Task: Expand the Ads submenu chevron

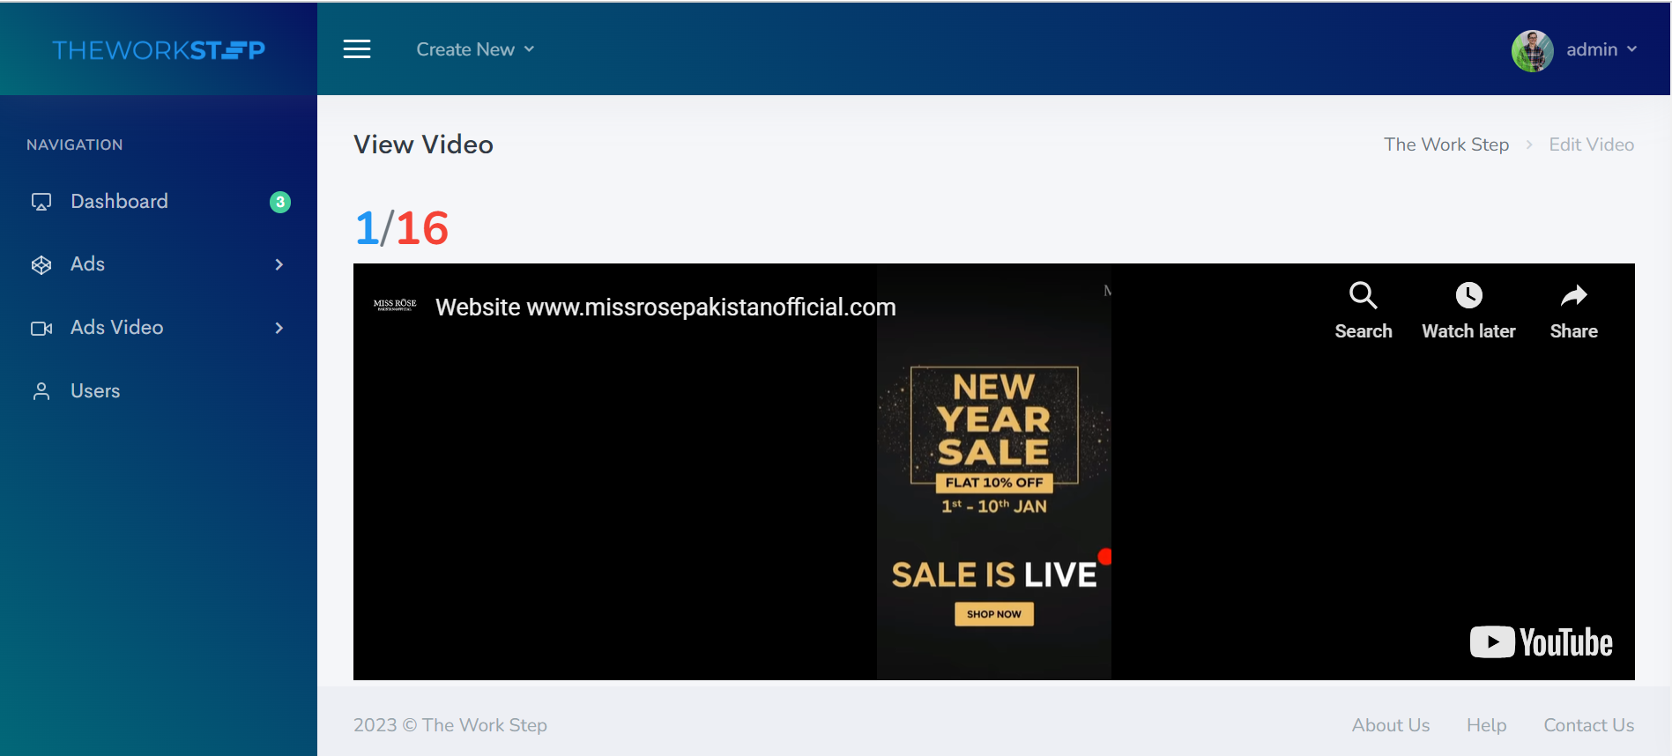Action: pos(279,264)
